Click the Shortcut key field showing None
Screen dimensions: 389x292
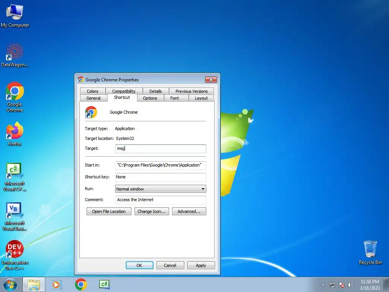(161, 177)
